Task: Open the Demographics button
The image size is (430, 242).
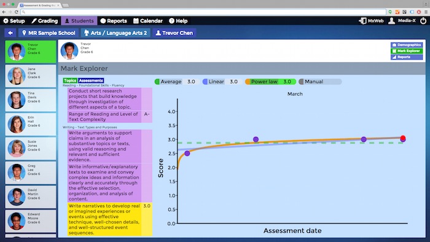Action: point(407,45)
